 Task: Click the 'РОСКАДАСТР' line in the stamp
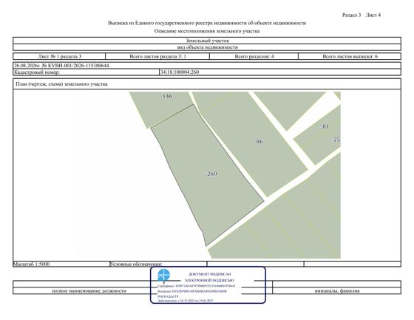pyautogui.click(x=169, y=296)
